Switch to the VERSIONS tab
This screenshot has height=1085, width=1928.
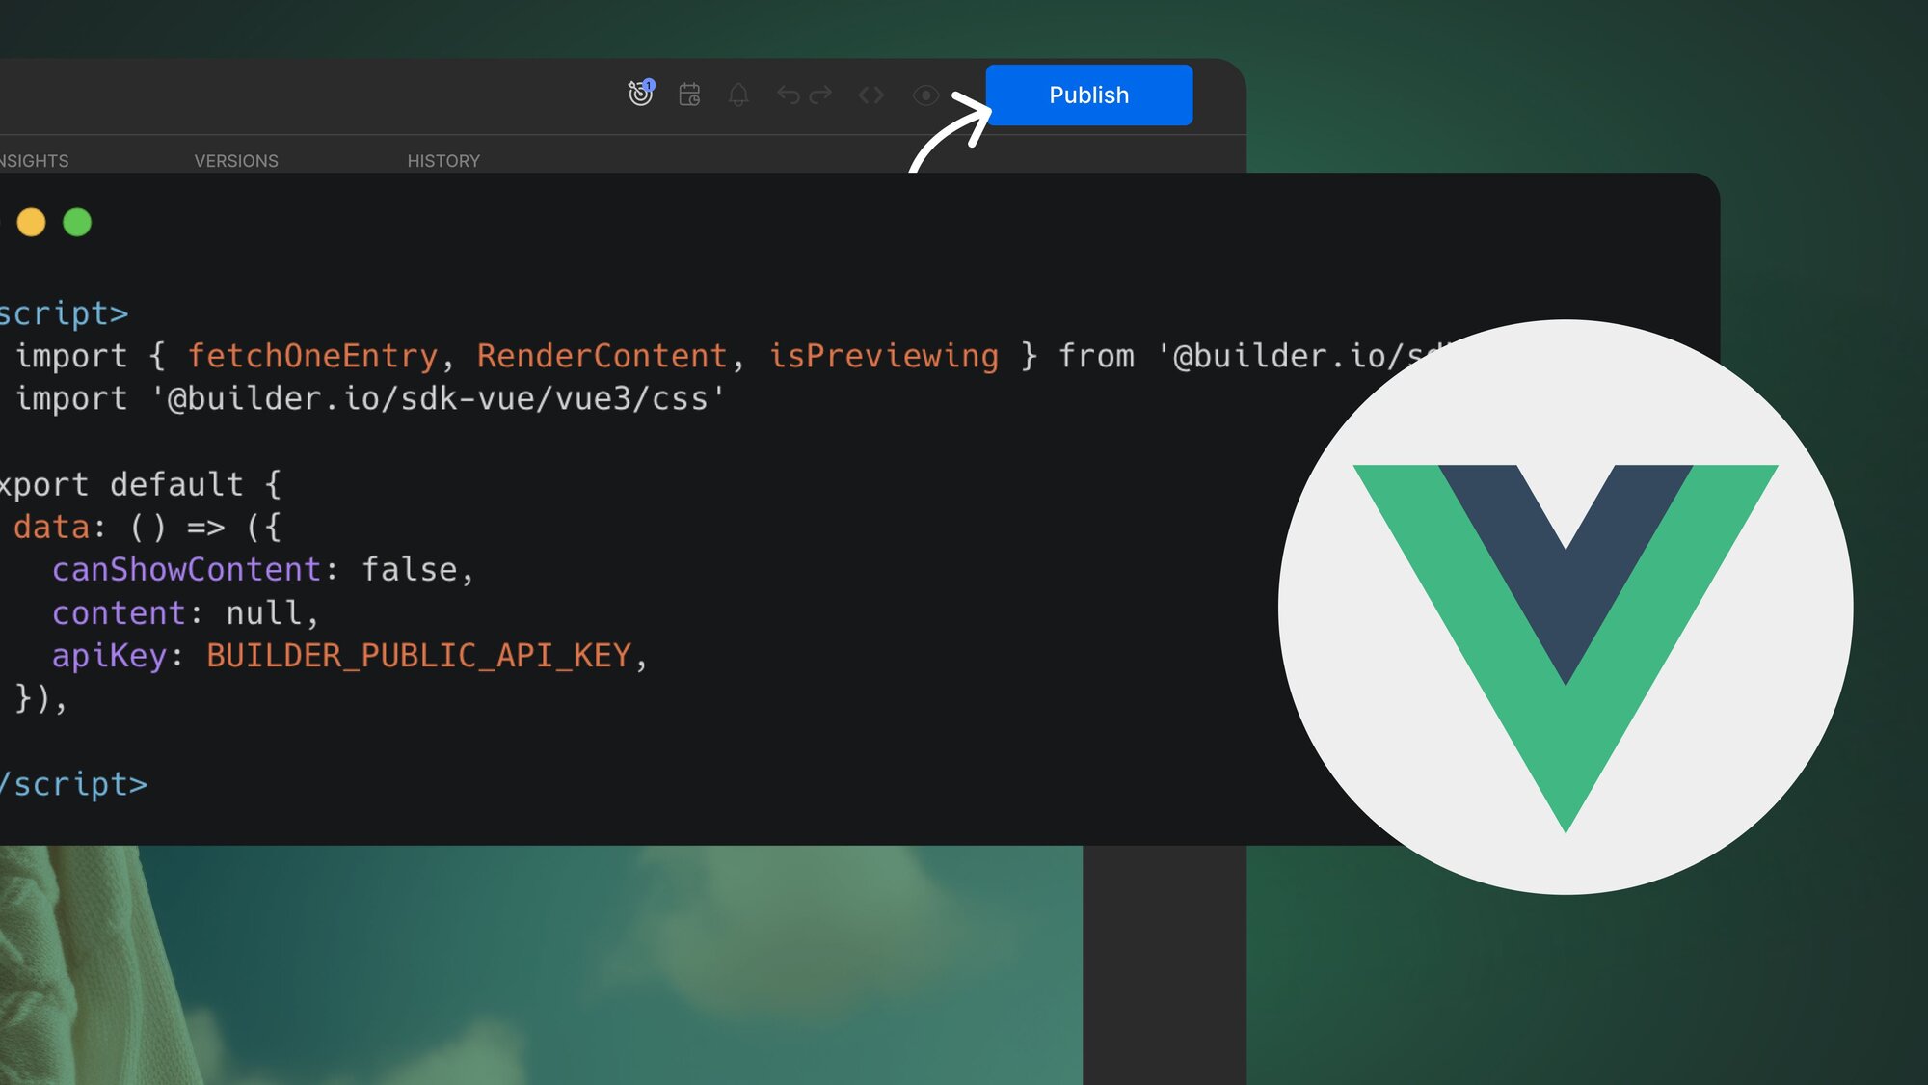click(x=236, y=161)
